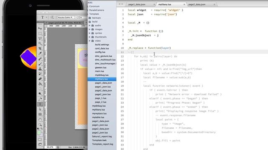
Task: Expand the images folder
Action: [x=90, y=29]
